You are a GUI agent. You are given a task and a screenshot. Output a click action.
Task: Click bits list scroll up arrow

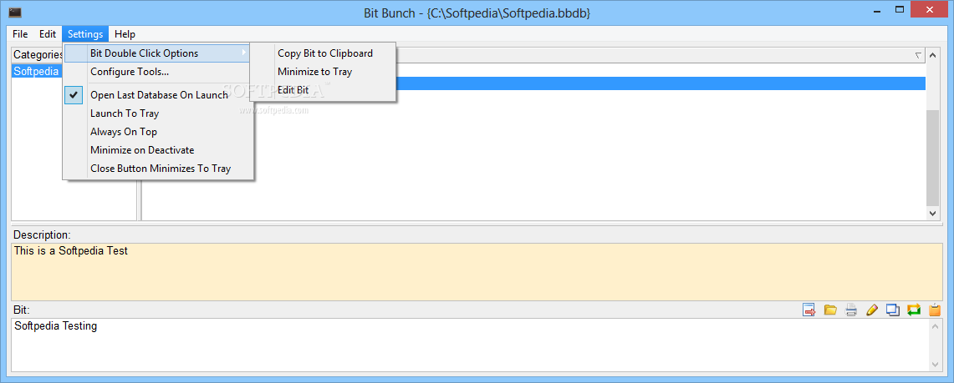[932, 55]
